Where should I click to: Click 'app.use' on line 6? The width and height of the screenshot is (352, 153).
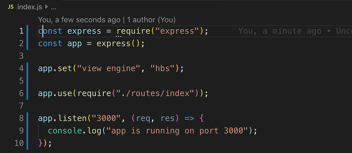pyautogui.click(x=55, y=94)
